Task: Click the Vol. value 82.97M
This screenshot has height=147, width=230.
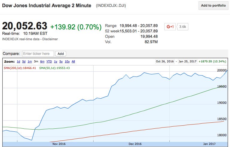Action: 151,42
